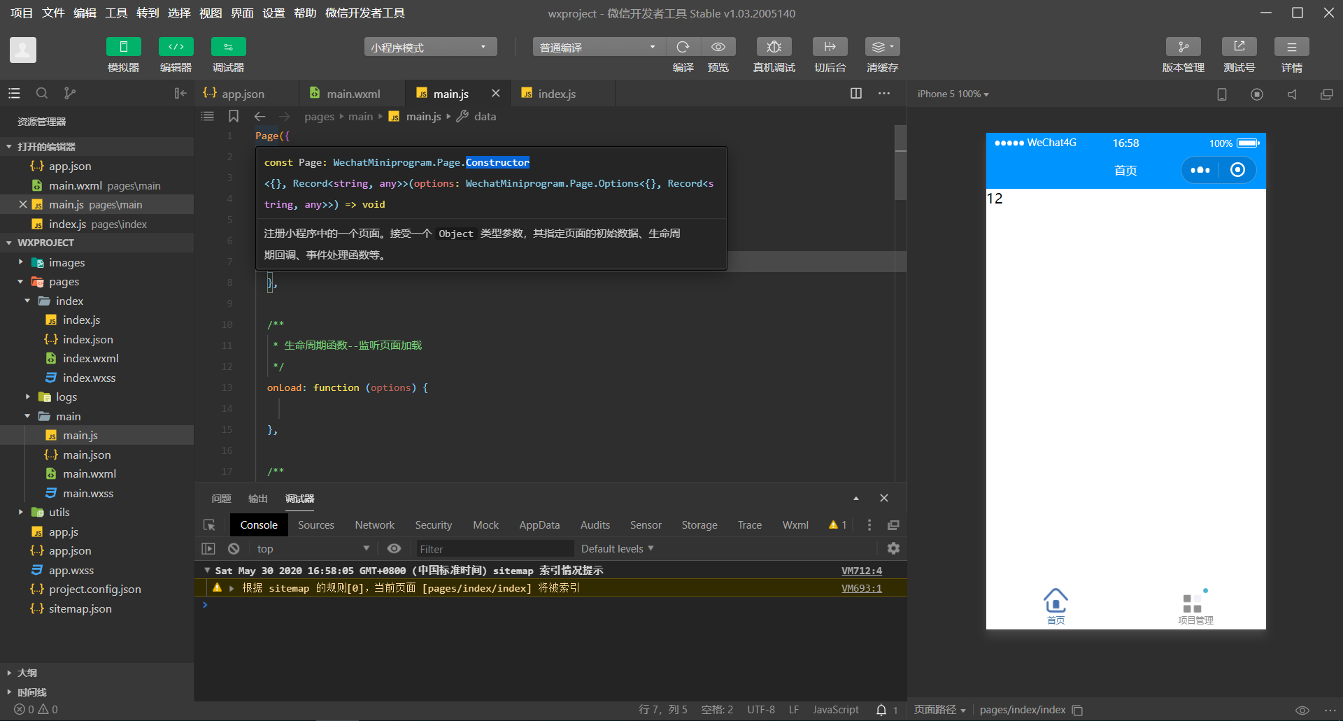Click the search icon in sidebar
Screen dimensions: 1343x721
point(42,93)
